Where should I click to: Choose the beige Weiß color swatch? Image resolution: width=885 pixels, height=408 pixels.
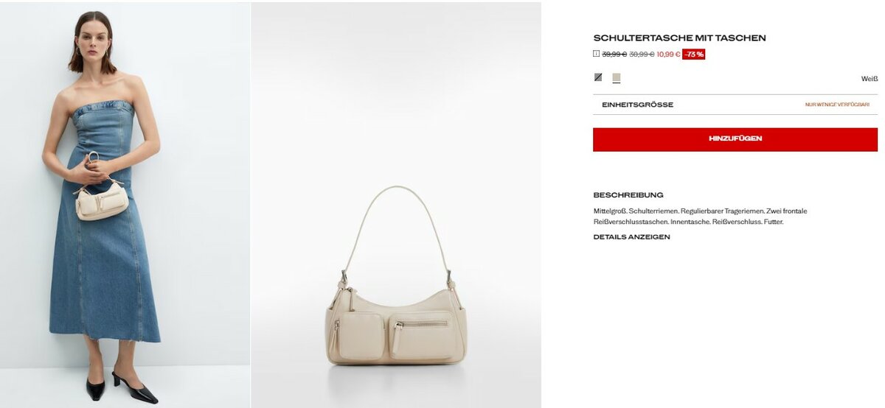[617, 77]
